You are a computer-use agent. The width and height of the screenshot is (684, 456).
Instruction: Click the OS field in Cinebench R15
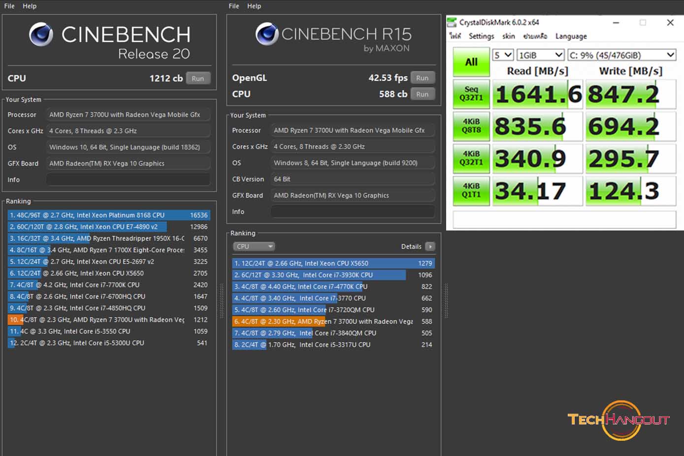[x=353, y=163]
